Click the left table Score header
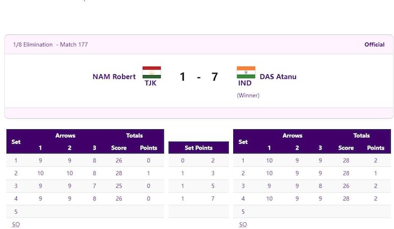Screen dimensions: 394x229 pyautogui.click(x=119, y=148)
